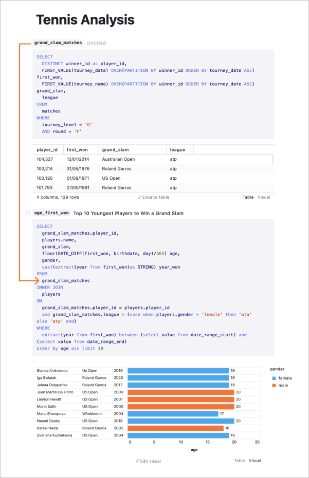Click the Tennis Analysis page title
The width and height of the screenshot is (309, 478).
pos(85,20)
